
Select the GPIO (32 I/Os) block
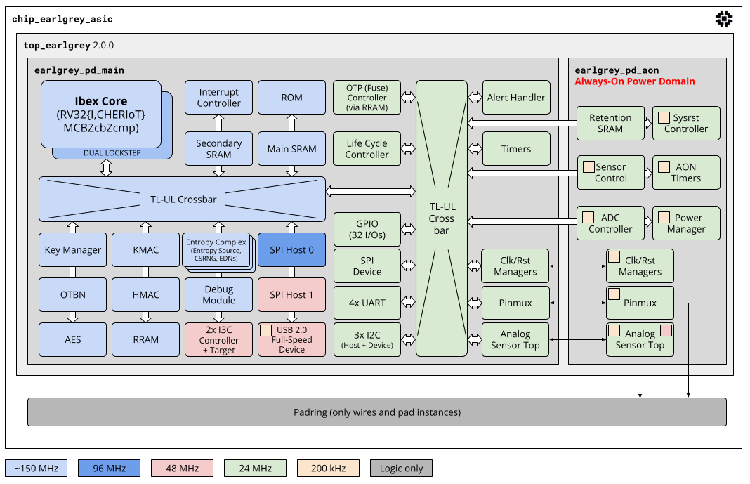tap(367, 229)
